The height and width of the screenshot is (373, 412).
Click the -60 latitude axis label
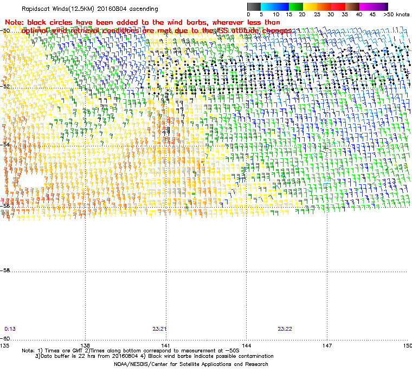(5, 338)
